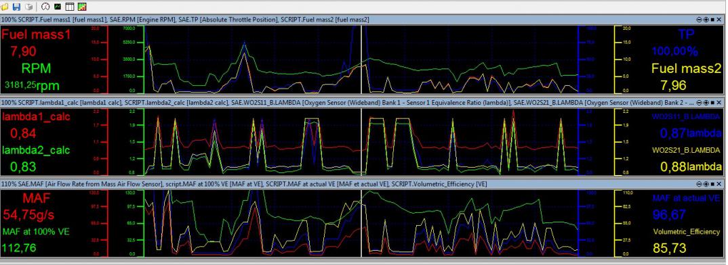Image resolution: width=728 pixels, height=265 pixels.
Task: Maximize the lambda chart panel with square button
Action: [x=712, y=102]
